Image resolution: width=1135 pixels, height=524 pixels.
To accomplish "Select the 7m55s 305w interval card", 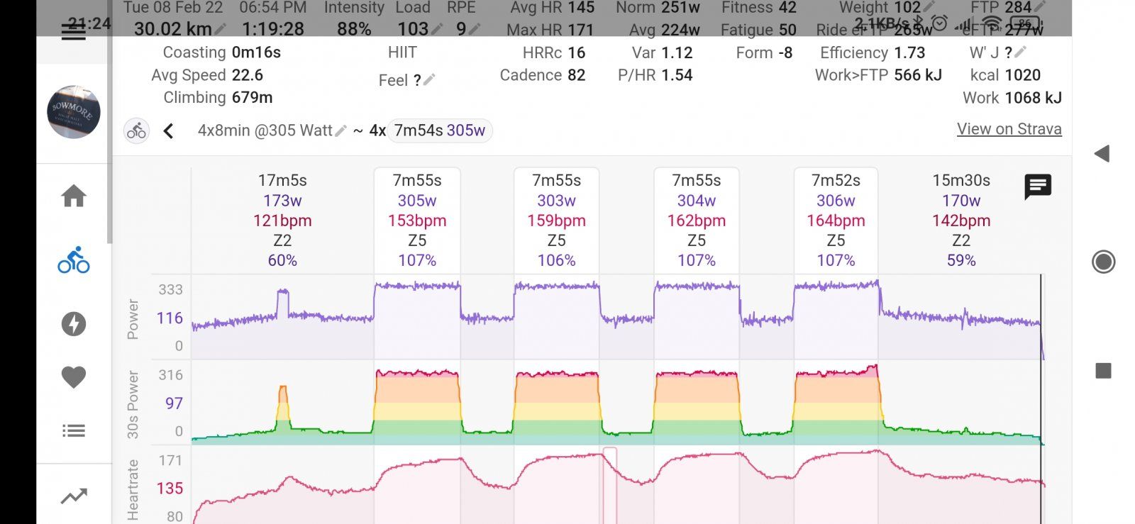I will pos(417,220).
